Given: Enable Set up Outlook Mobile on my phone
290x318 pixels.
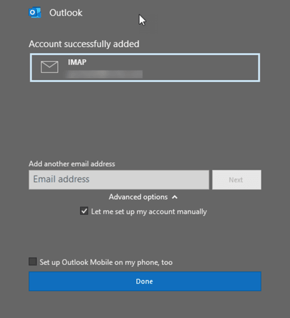Looking at the screenshot, I should click(x=33, y=262).
